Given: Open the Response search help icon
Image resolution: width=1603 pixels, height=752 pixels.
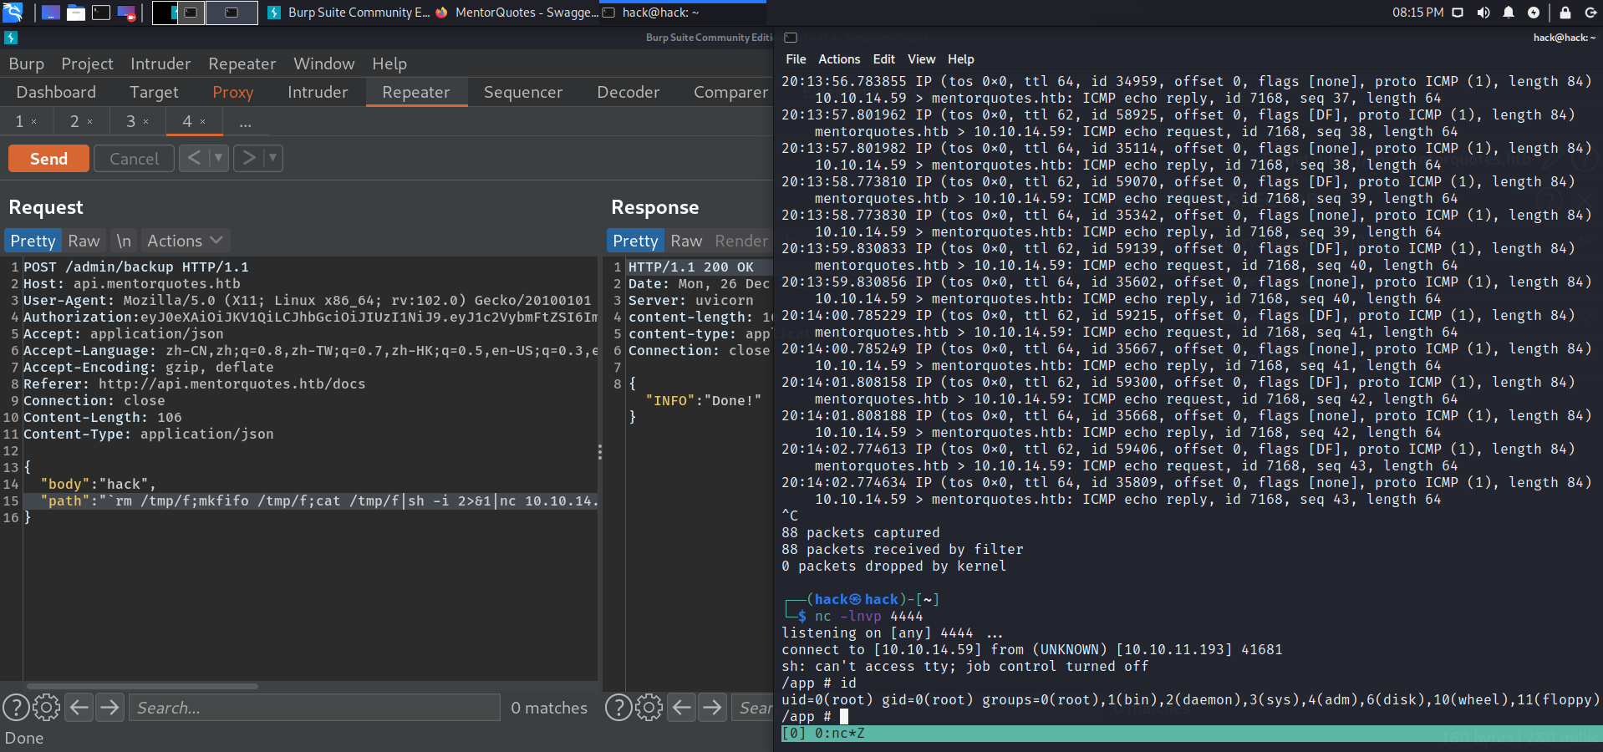Looking at the screenshot, I should [618, 708].
